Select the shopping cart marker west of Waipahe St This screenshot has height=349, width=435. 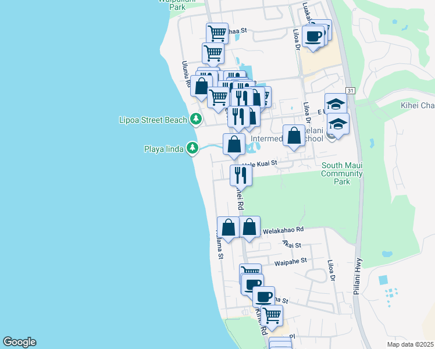tap(251, 269)
